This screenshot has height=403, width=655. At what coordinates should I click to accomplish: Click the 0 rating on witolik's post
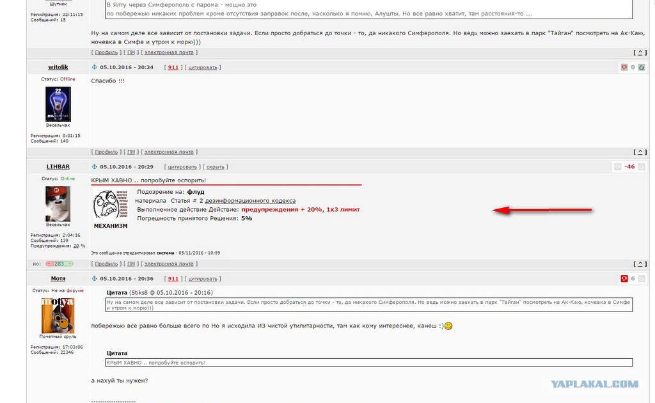(633, 67)
